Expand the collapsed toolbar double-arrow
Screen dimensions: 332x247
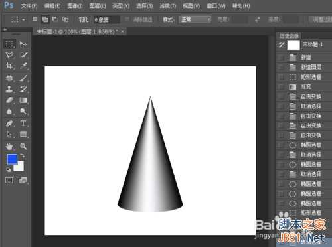(5, 29)
